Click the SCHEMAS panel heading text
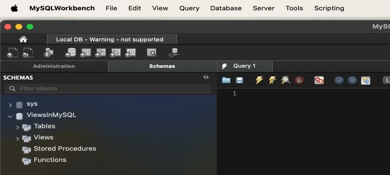Screen dimensions: 390x175 (x=18, y=77)
